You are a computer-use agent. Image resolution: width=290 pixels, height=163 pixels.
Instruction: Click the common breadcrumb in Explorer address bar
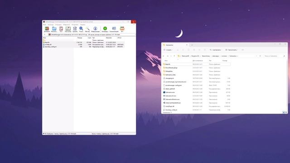224,56
